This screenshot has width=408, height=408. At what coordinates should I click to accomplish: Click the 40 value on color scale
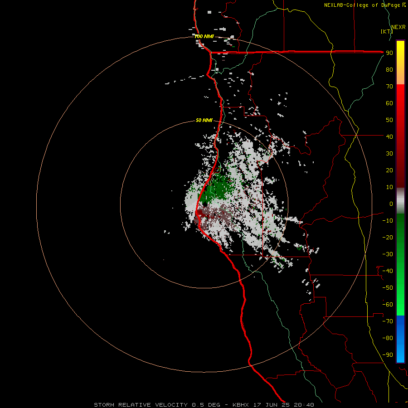(x=389, y=136)
